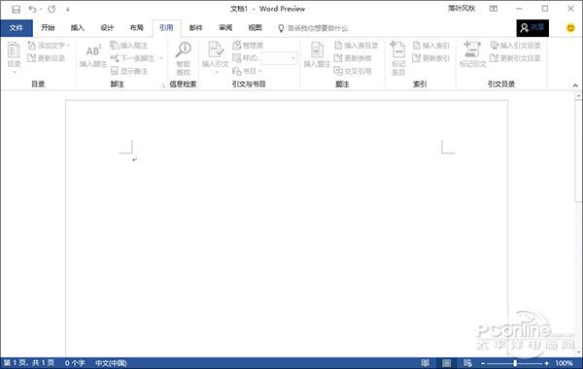The width and height of the screenshot is (583, 369).
Task: Click the vertical scrollbar up arrow
Action: 578,96
